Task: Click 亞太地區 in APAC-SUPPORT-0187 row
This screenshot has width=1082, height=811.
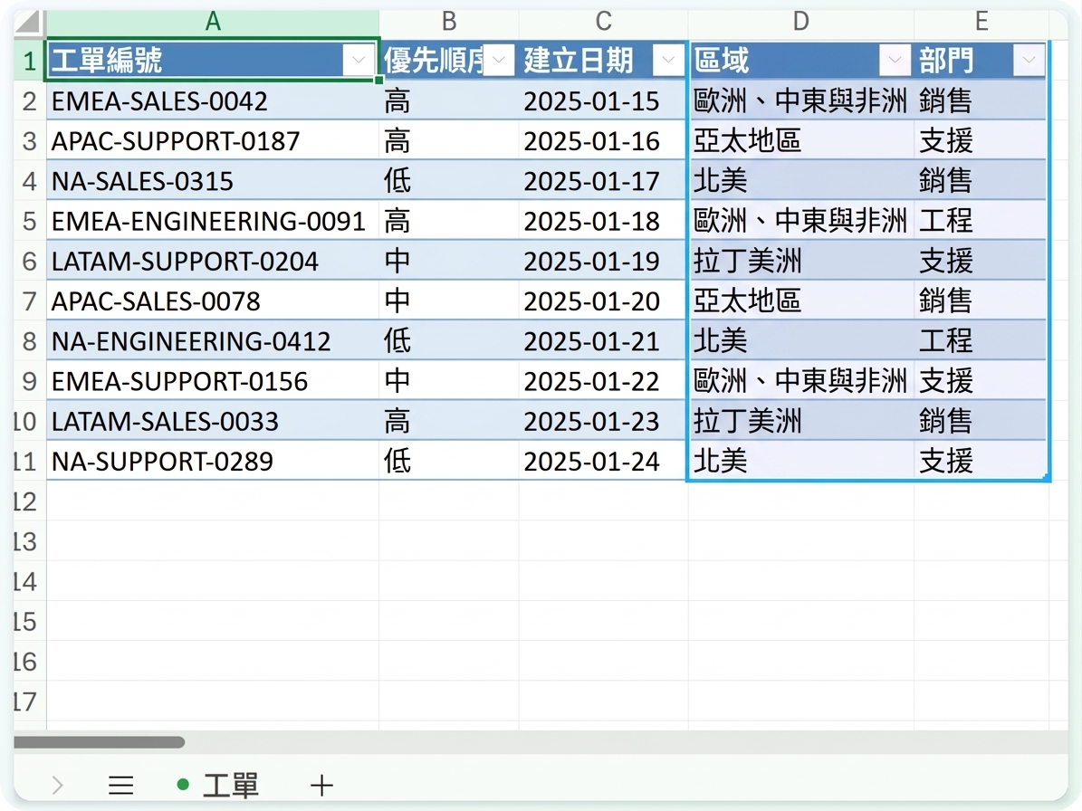Action: (x=801, y=140)
